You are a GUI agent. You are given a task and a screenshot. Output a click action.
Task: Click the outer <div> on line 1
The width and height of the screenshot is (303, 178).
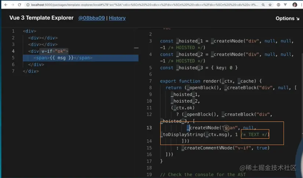coord(29,31)
